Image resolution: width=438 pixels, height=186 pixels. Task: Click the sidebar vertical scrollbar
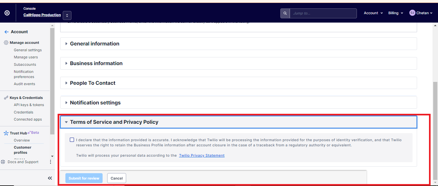click(x=52, y=81)
